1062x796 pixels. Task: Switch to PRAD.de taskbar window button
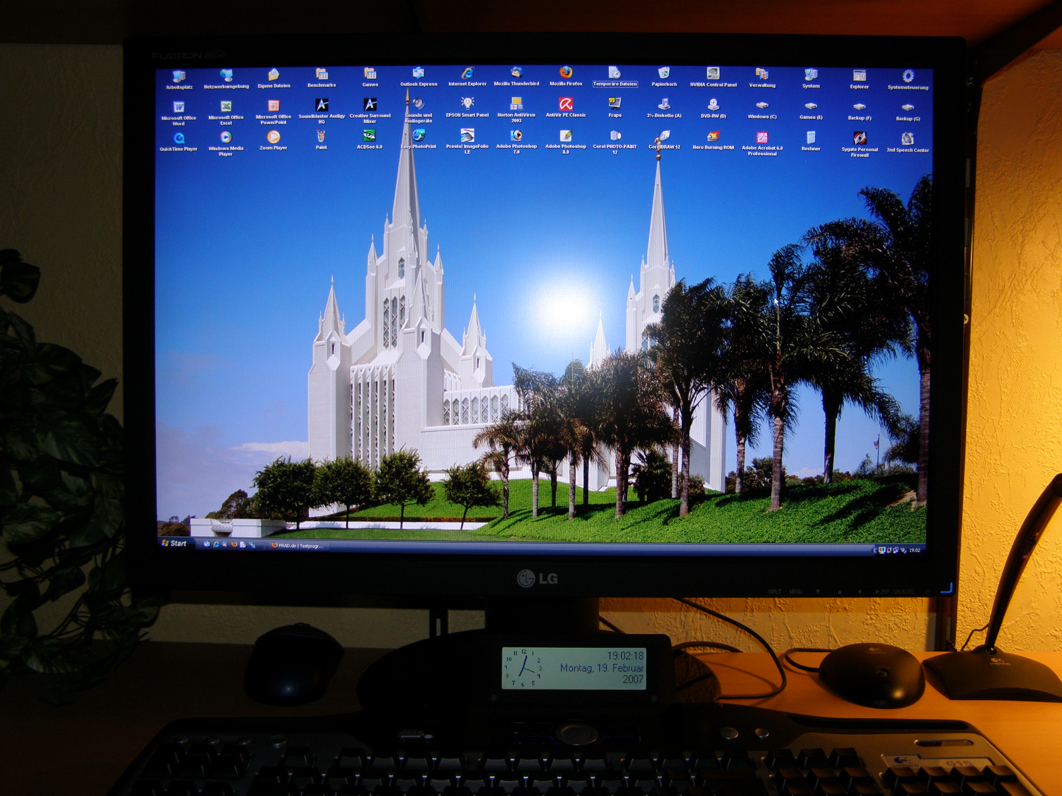(298, 545)
